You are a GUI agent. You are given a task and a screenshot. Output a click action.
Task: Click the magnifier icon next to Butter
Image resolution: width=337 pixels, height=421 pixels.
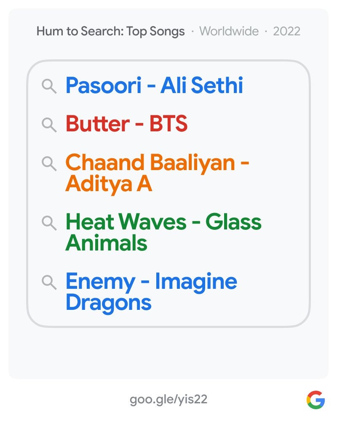[x=49, y=125]
